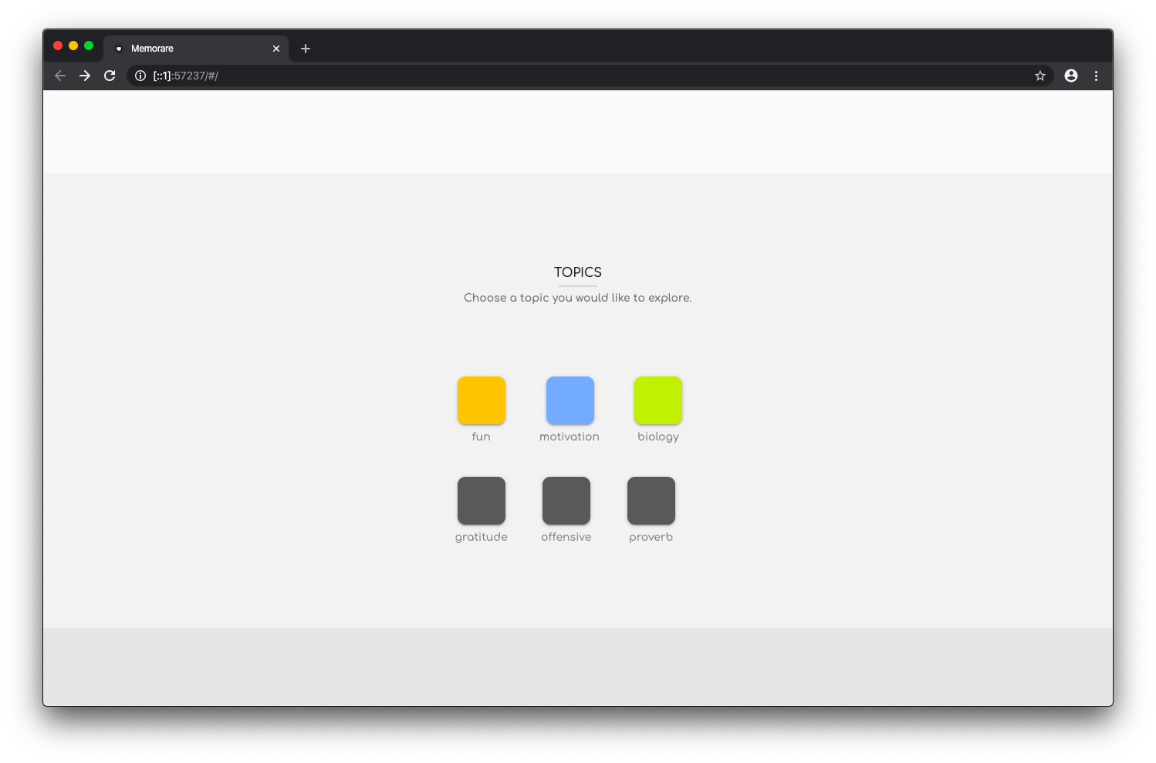This screenshot has height=763, width=1156.
Task: Open the gray offensive topic tile
Action: pos(566,501)
